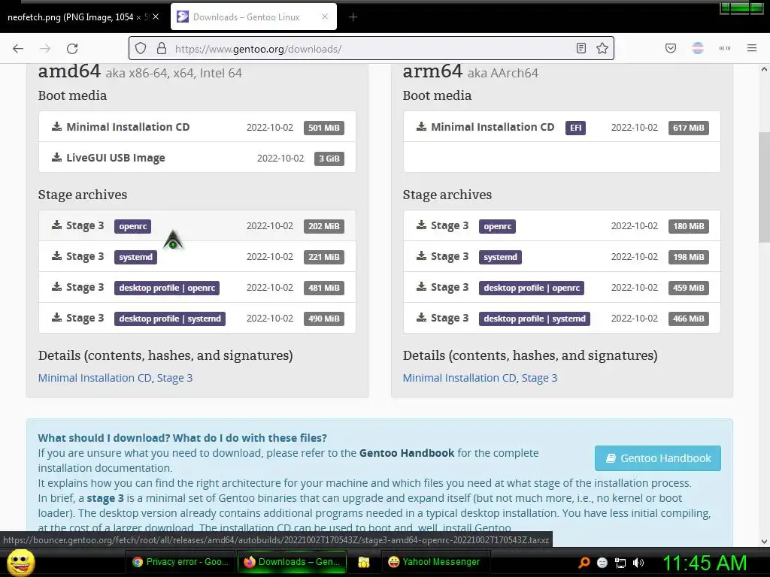Switch to Downloads – Gen... Firefox taskbar item

[x=293, y=562]
